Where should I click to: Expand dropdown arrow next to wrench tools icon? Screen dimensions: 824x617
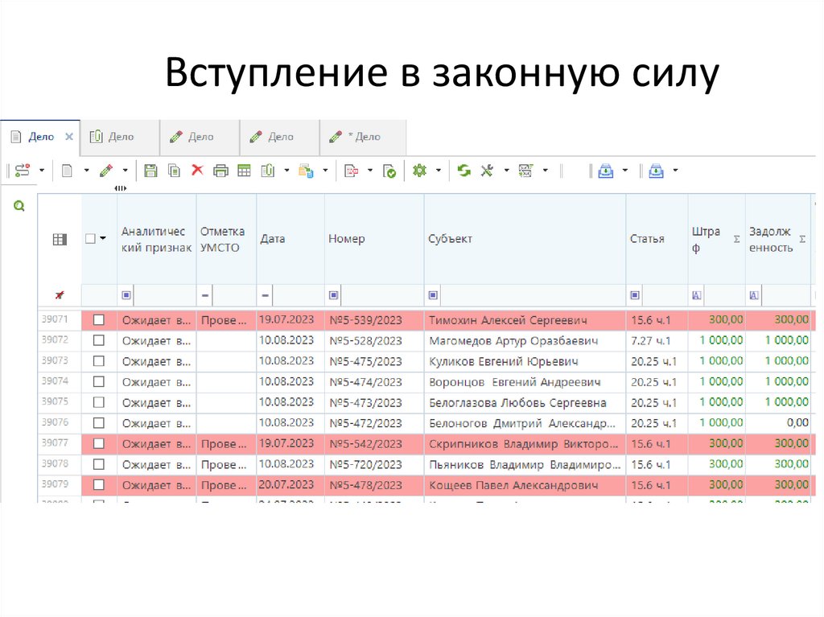click(x=506, y=171)
